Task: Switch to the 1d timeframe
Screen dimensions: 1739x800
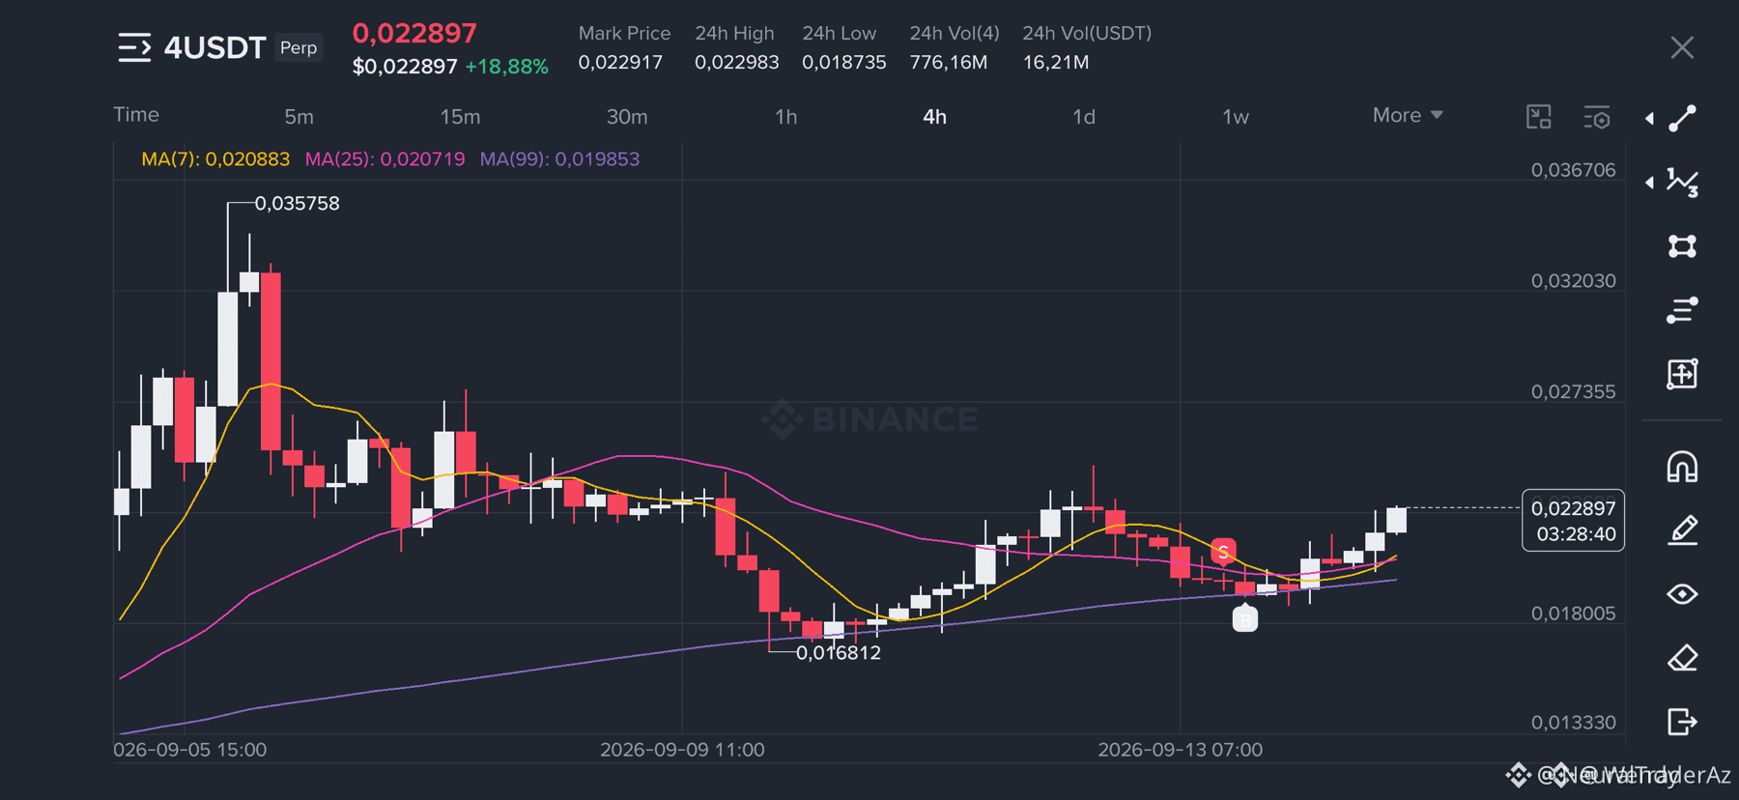Action: (x=1084, y=117)
